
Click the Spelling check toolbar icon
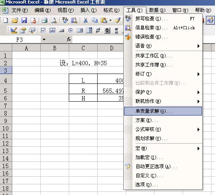(x=65, y=21)
